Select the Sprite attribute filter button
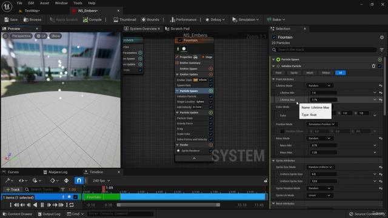This screenshot has width=388, height=218. tap(294, 73)
